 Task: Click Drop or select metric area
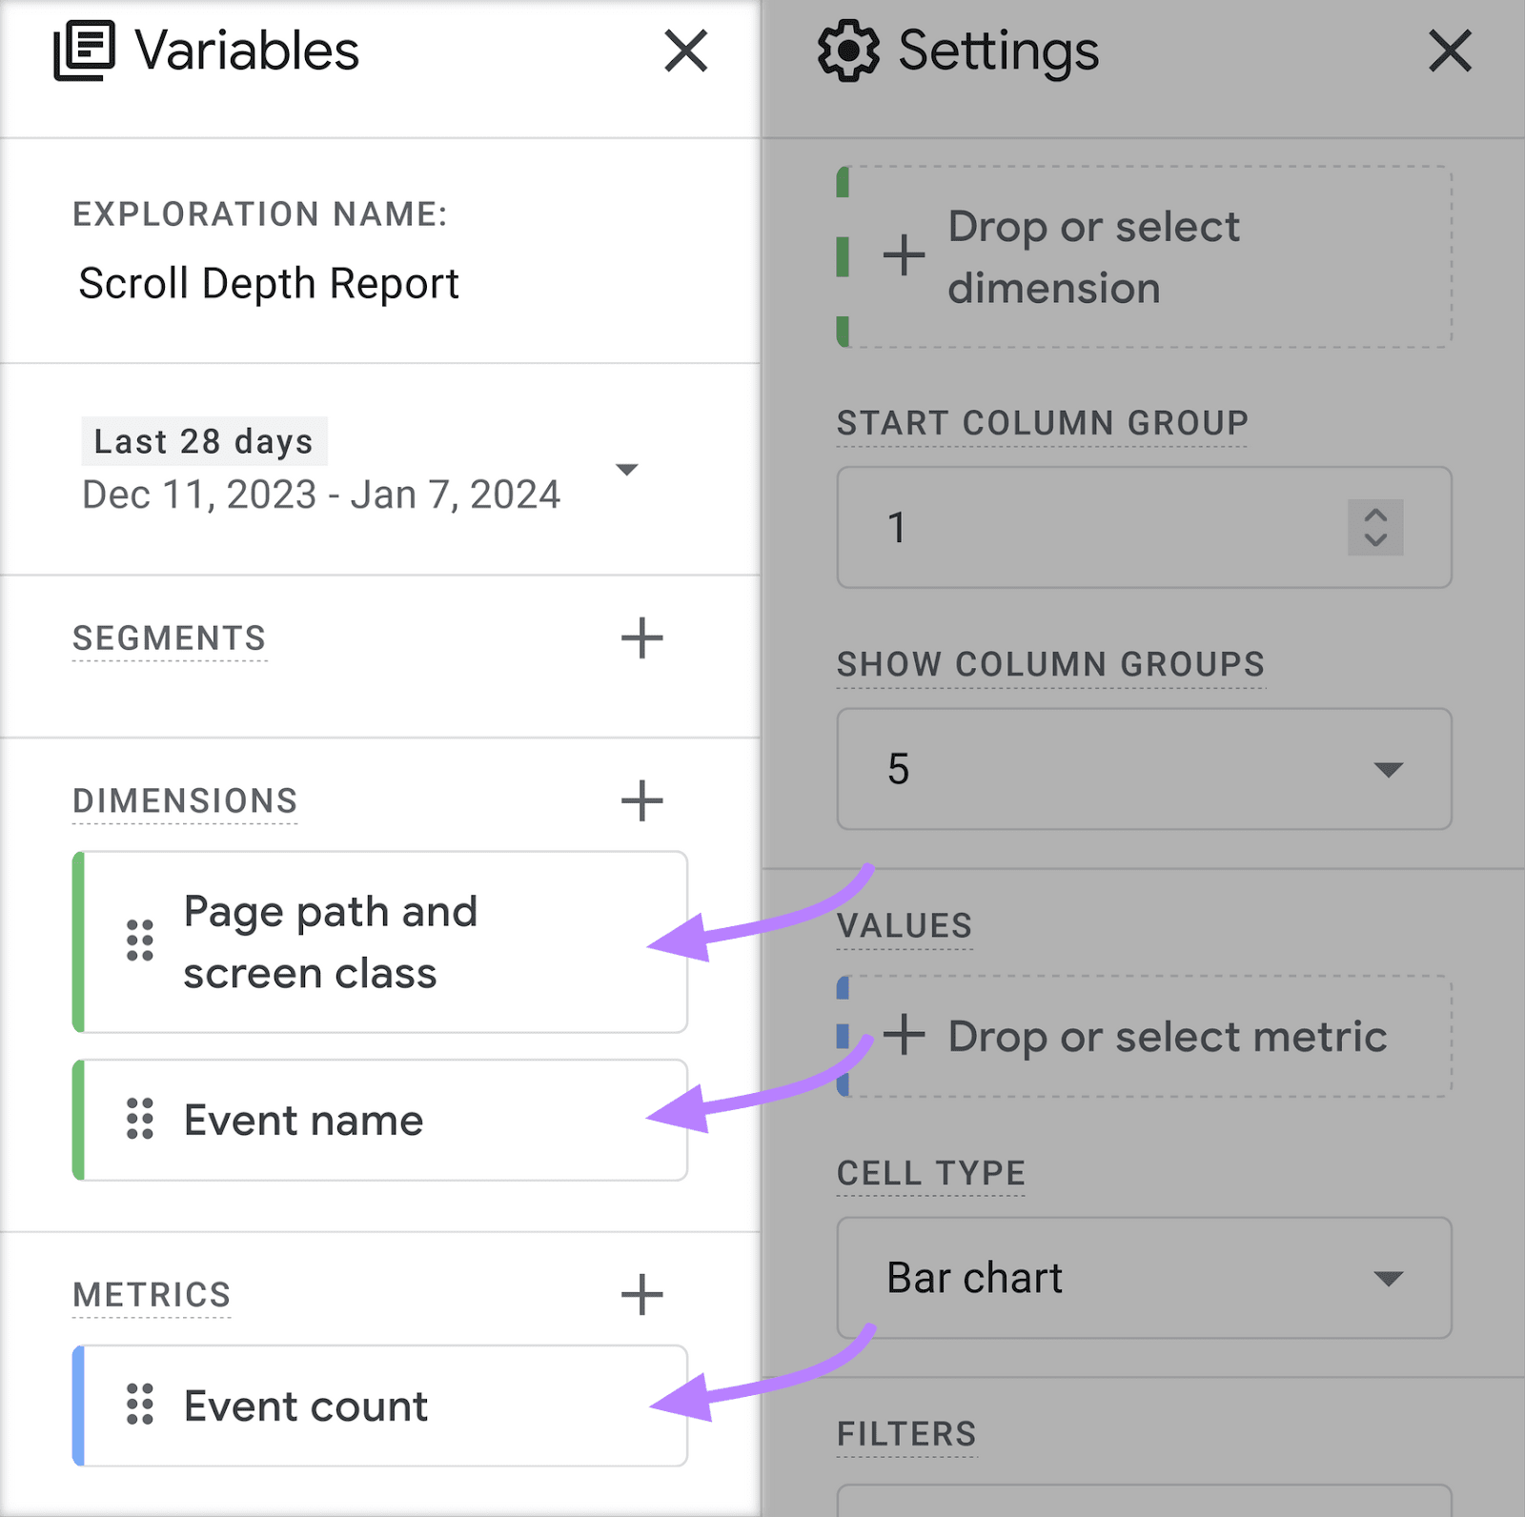pos(1144,1037)
